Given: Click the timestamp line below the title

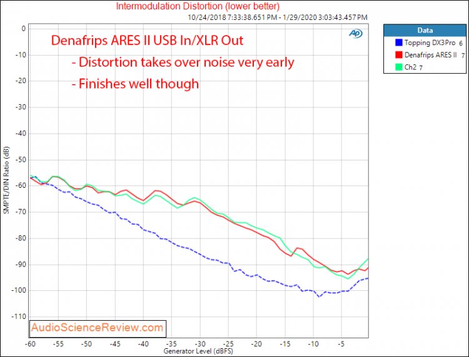Looking at the screenshot, I should 277,17.
